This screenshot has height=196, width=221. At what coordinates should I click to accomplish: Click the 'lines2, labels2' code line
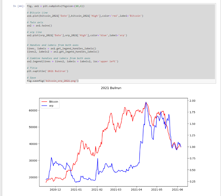(63, 52)
